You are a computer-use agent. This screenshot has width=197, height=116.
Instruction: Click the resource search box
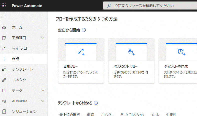click(150, 6)
